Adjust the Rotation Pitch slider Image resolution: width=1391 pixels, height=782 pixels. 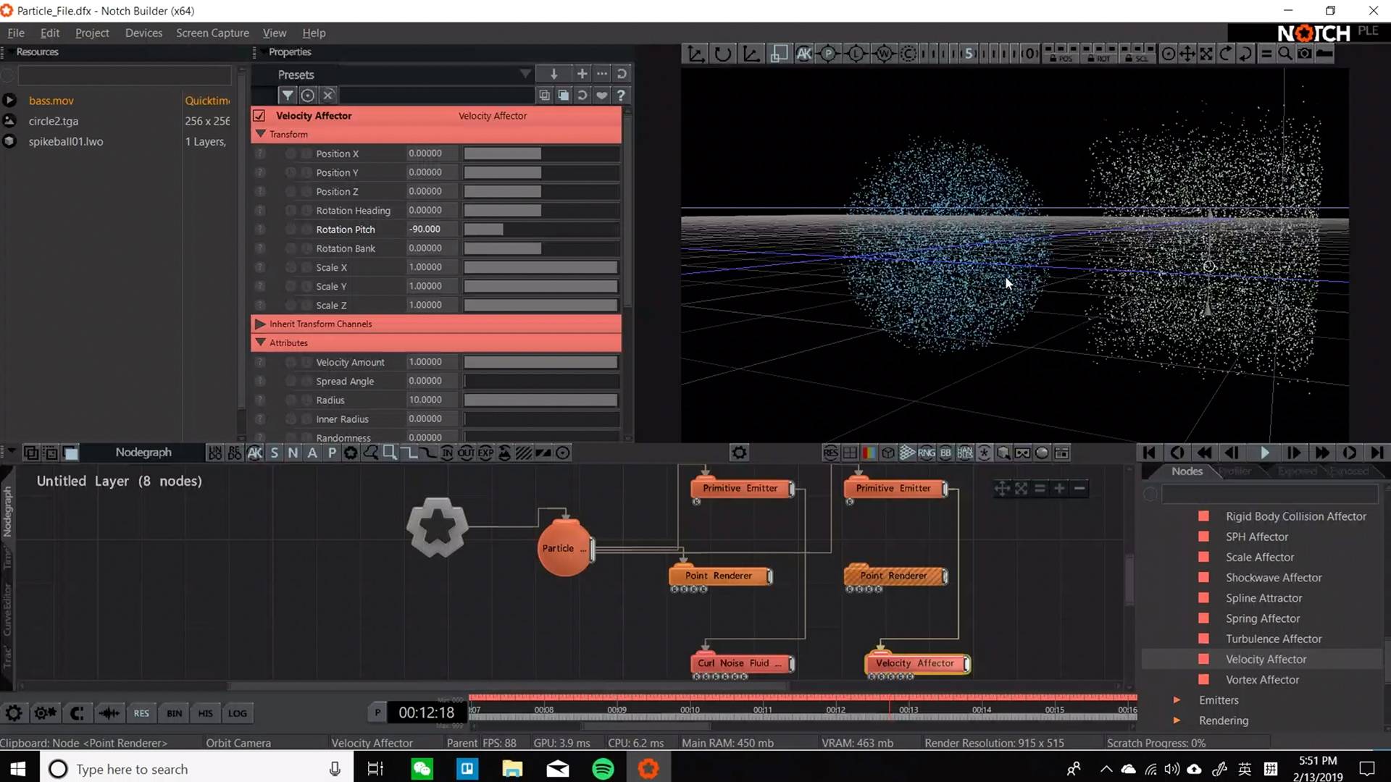(x=541, y=230)
